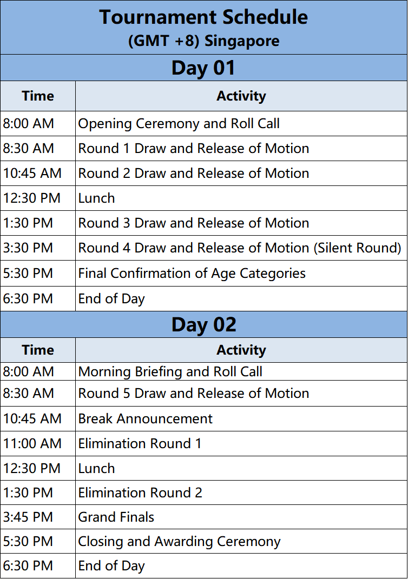Image resolution: width=408 pixels, height=579 pixels.
Task: Click the Tournament Schedule title
Action: (x=203, y=17)
